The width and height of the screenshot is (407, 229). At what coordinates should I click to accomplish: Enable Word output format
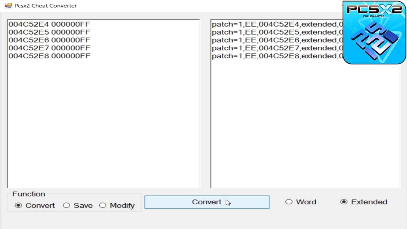[x=289, y=202]
